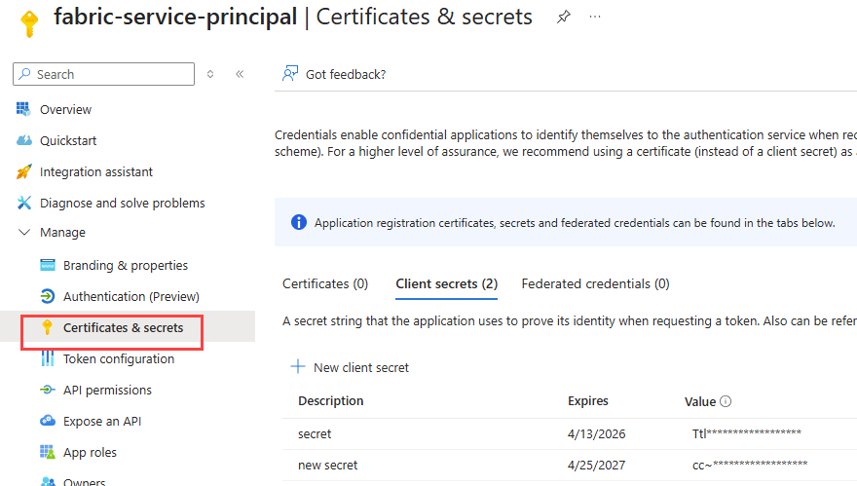Open the more options ellipsis in header

(595, 18)
